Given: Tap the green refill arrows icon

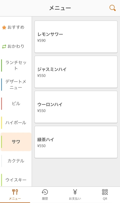Looking at the screenshot, I should pos(4,46).
